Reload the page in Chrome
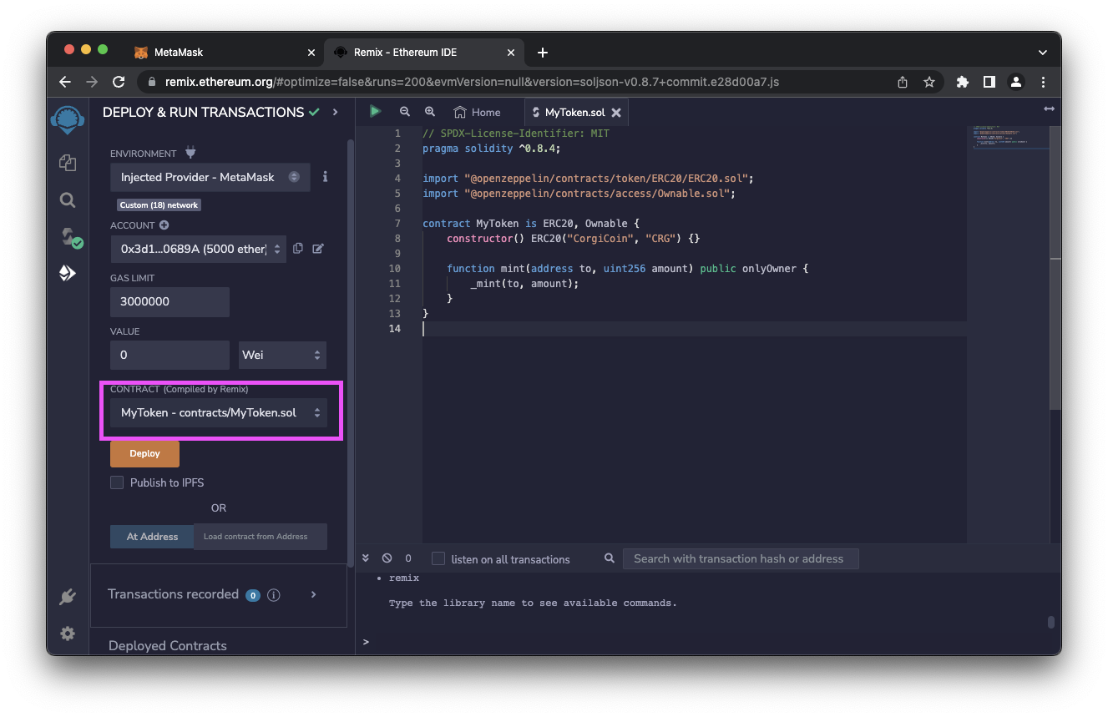This screenshot has height=717, width=1108. coord(119,82)
